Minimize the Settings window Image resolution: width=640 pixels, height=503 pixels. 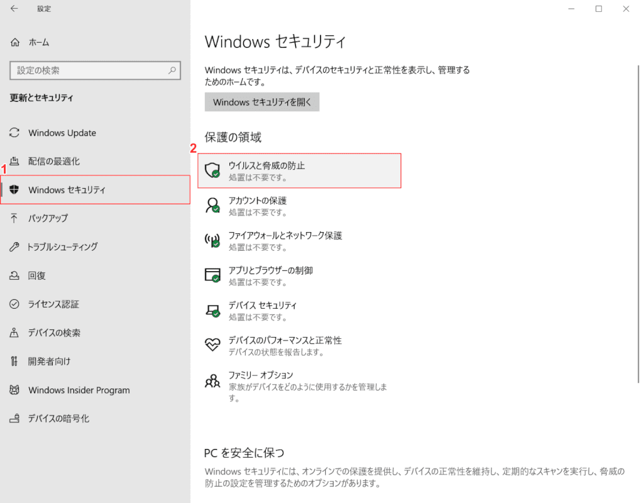click(x=571, y=9)
